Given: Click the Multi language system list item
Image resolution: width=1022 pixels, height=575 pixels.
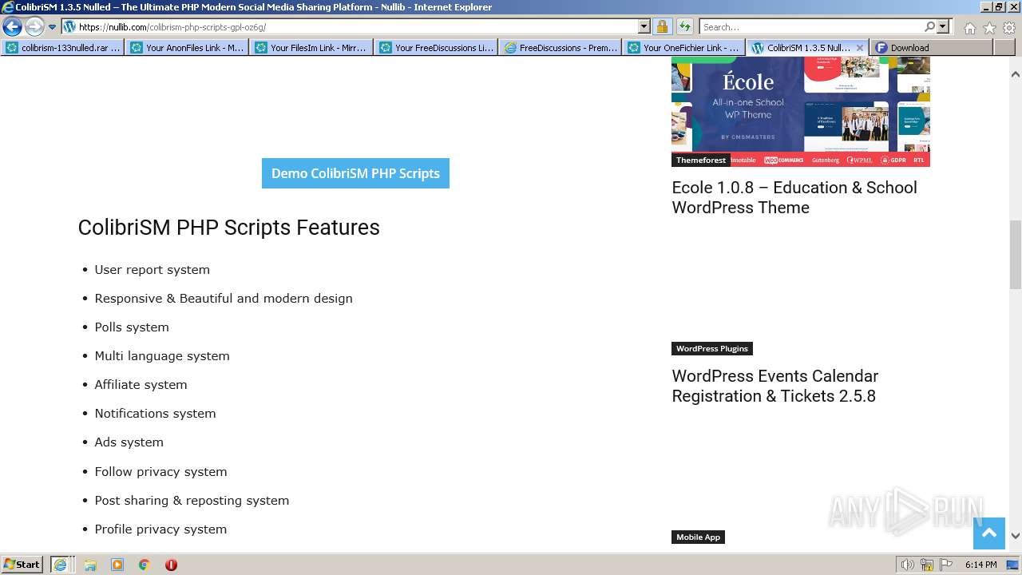Looking at the screenshot, I should point(162,356).
